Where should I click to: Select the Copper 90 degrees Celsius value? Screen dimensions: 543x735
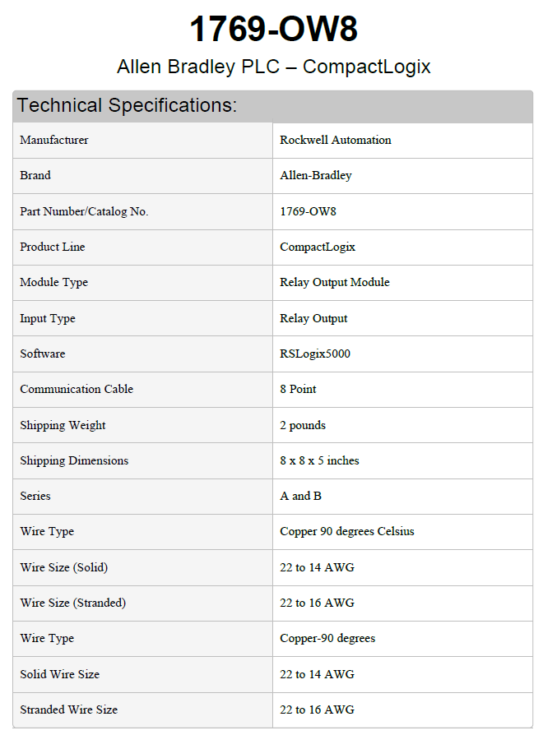point(347,532)
